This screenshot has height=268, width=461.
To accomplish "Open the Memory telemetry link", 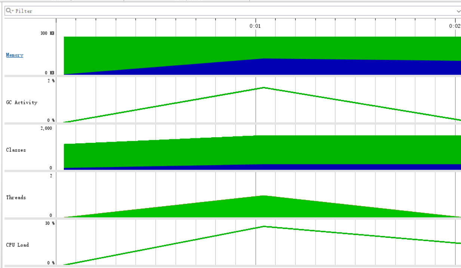I will tap(15, 55).
